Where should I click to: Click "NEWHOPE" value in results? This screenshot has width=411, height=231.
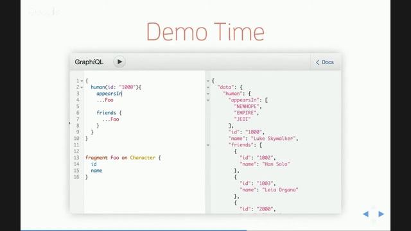click(247, 107)
